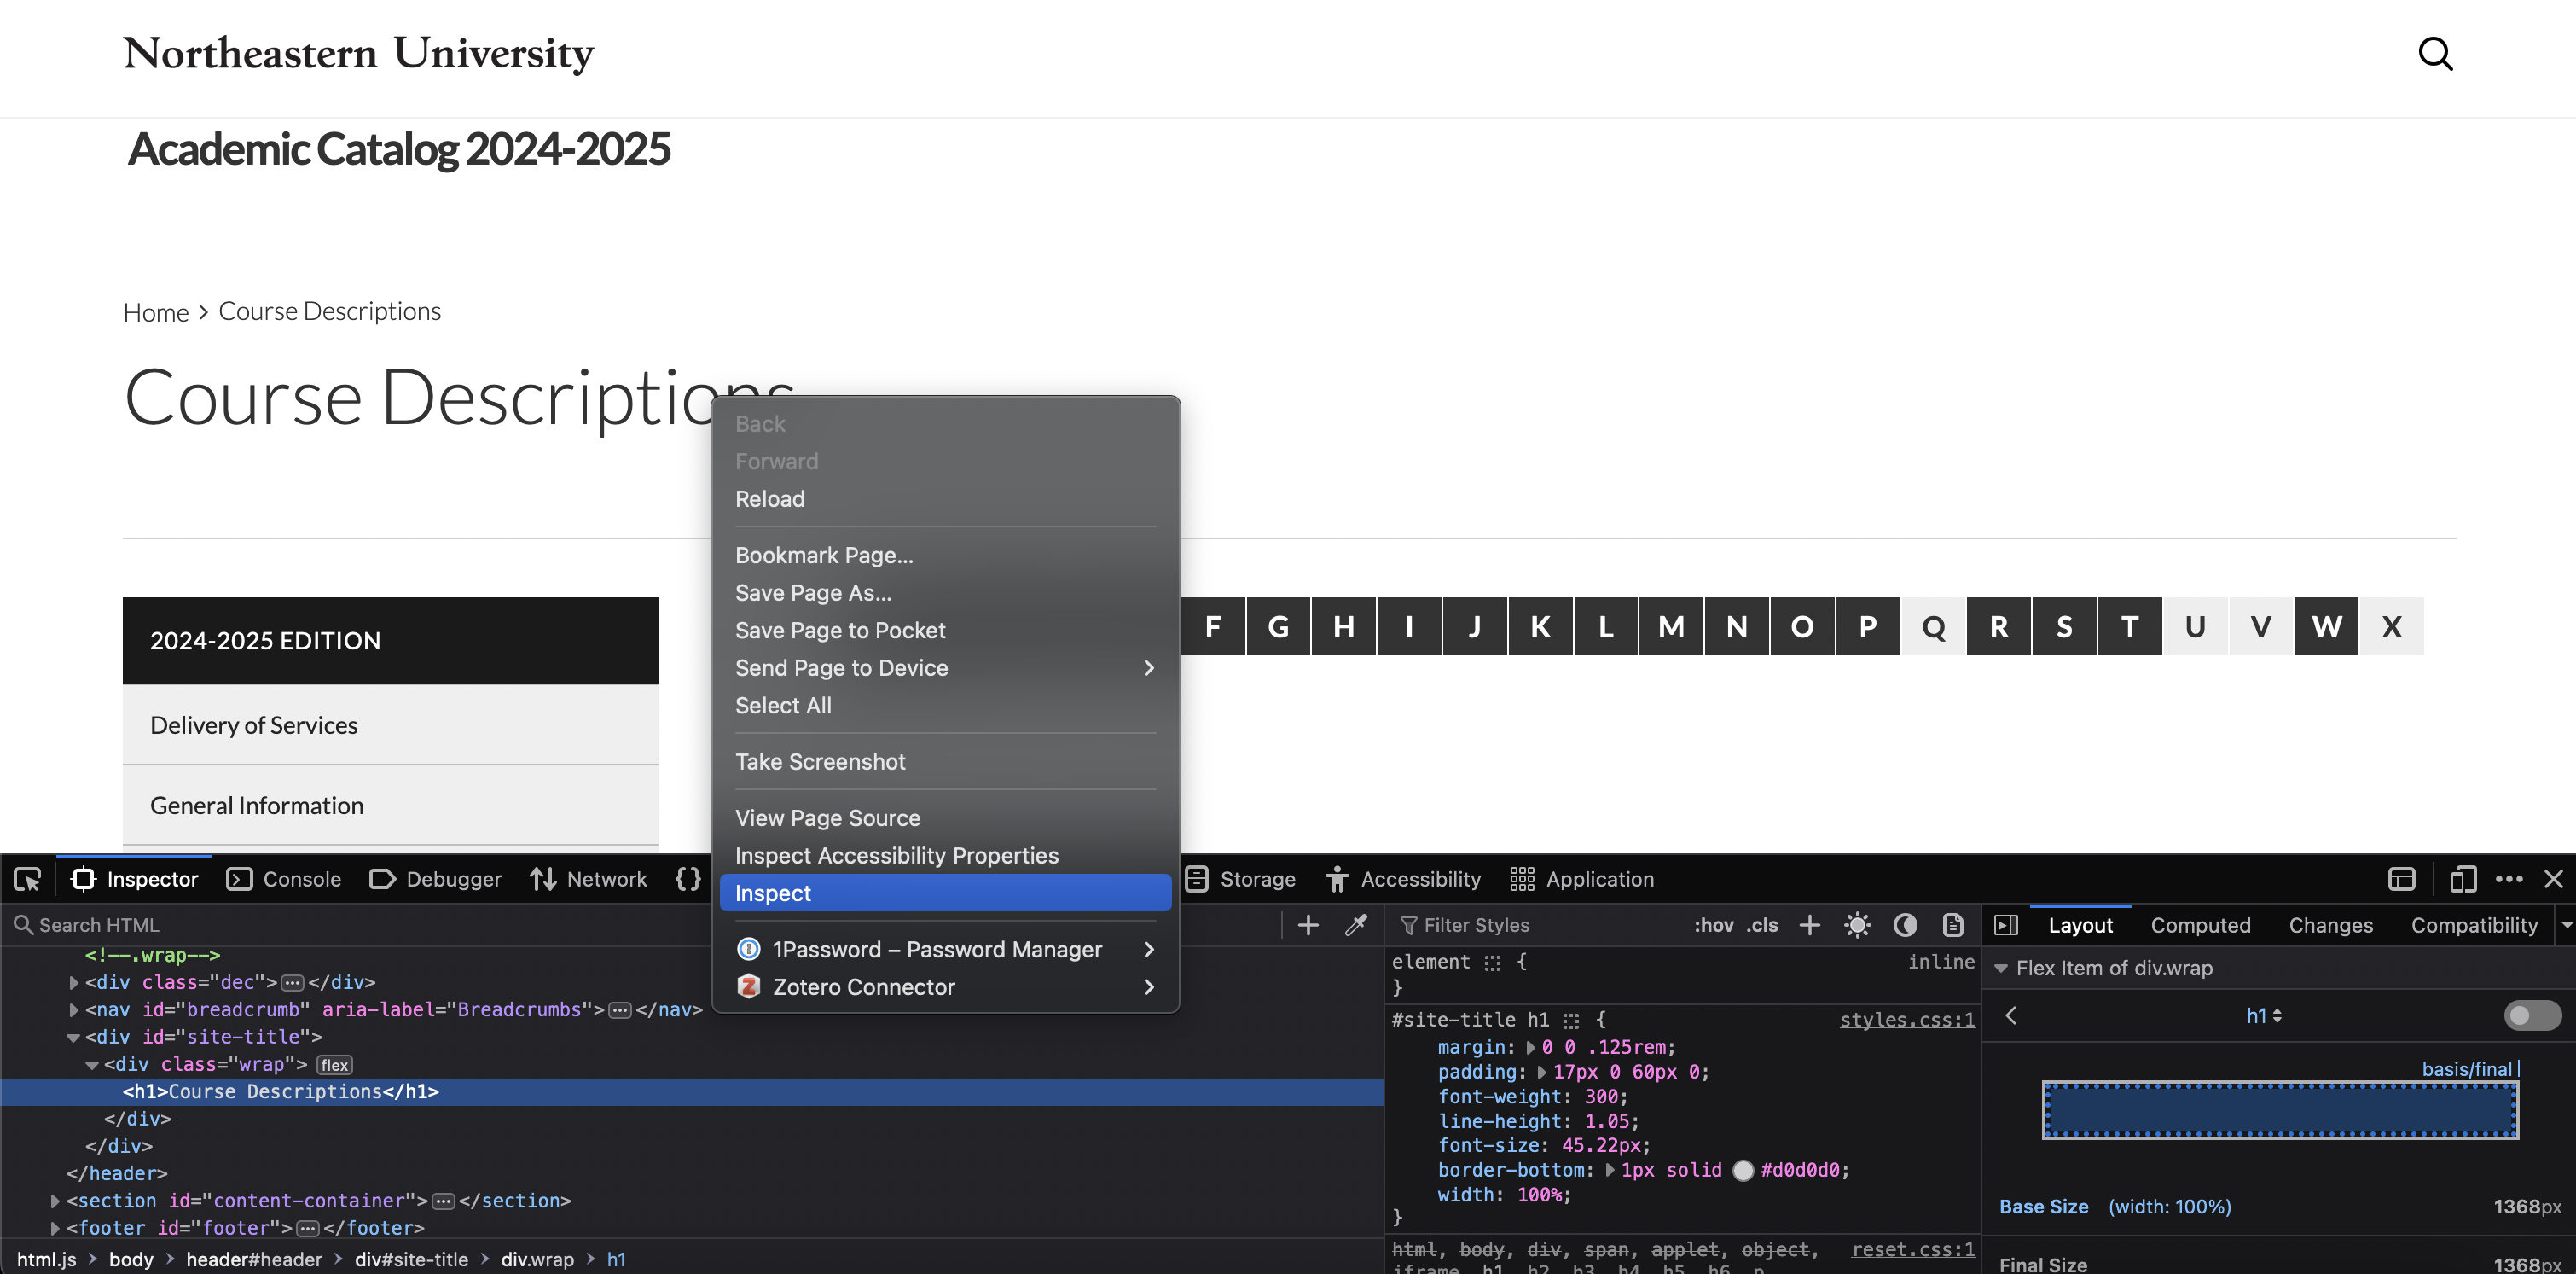Toggle dark color scheme simulation icon

click(x=1905, y=925)
